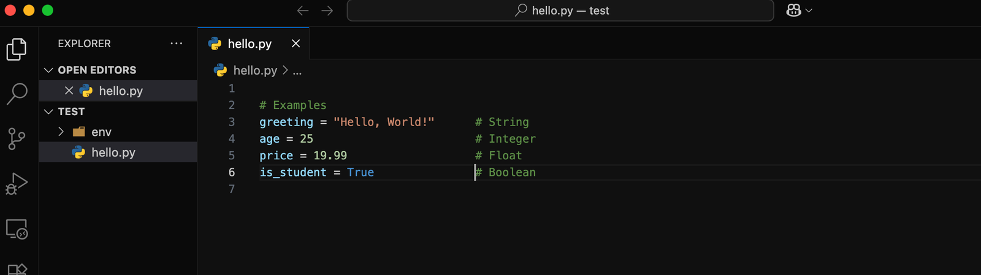981x275 pixels.
Task: Open the Copilot chat icon
Action: tap(793, 10)
